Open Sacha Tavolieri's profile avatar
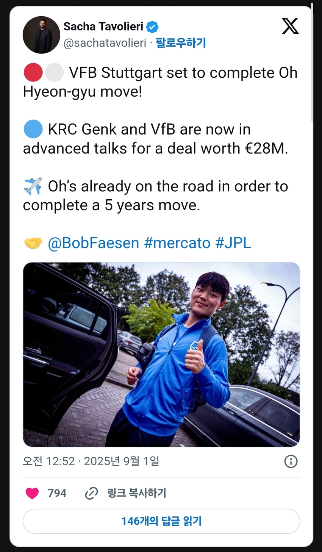 pos(41,35)
